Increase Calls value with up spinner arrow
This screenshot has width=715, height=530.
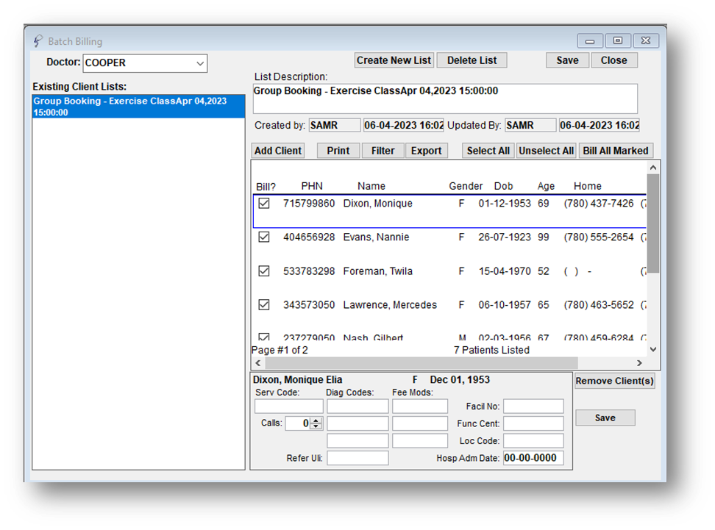[316, 420]
